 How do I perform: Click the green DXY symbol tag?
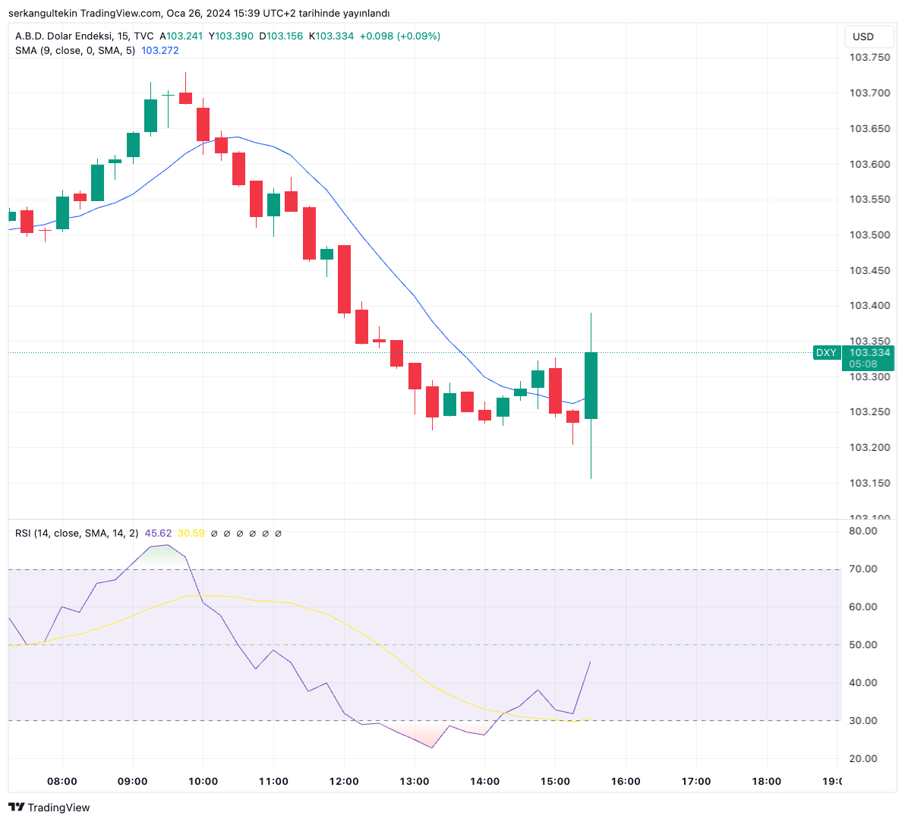coord(826,352)
